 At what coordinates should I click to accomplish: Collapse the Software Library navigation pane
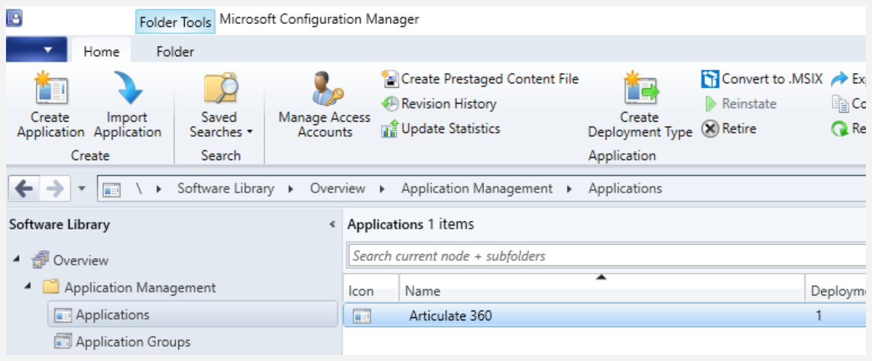tap(332, 225)
